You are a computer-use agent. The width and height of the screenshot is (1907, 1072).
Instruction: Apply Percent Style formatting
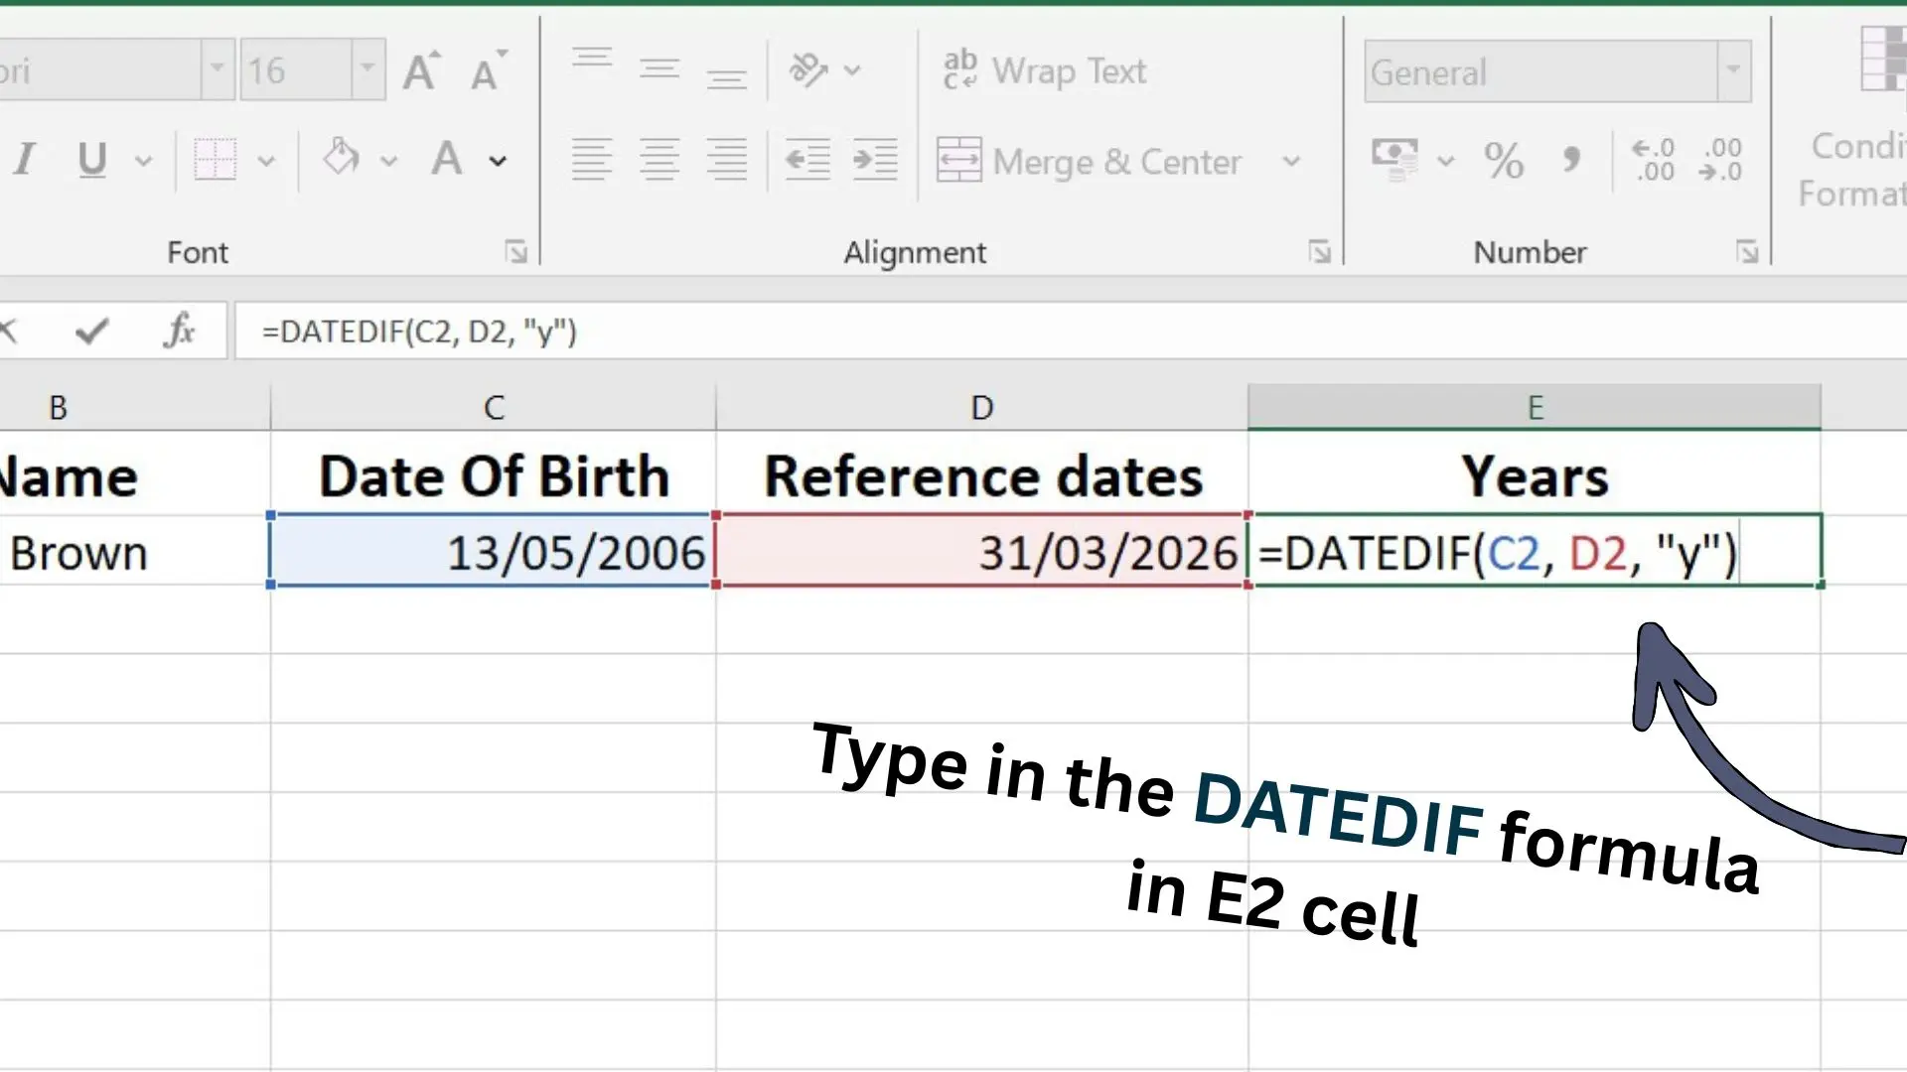[x=1502, y=159]
